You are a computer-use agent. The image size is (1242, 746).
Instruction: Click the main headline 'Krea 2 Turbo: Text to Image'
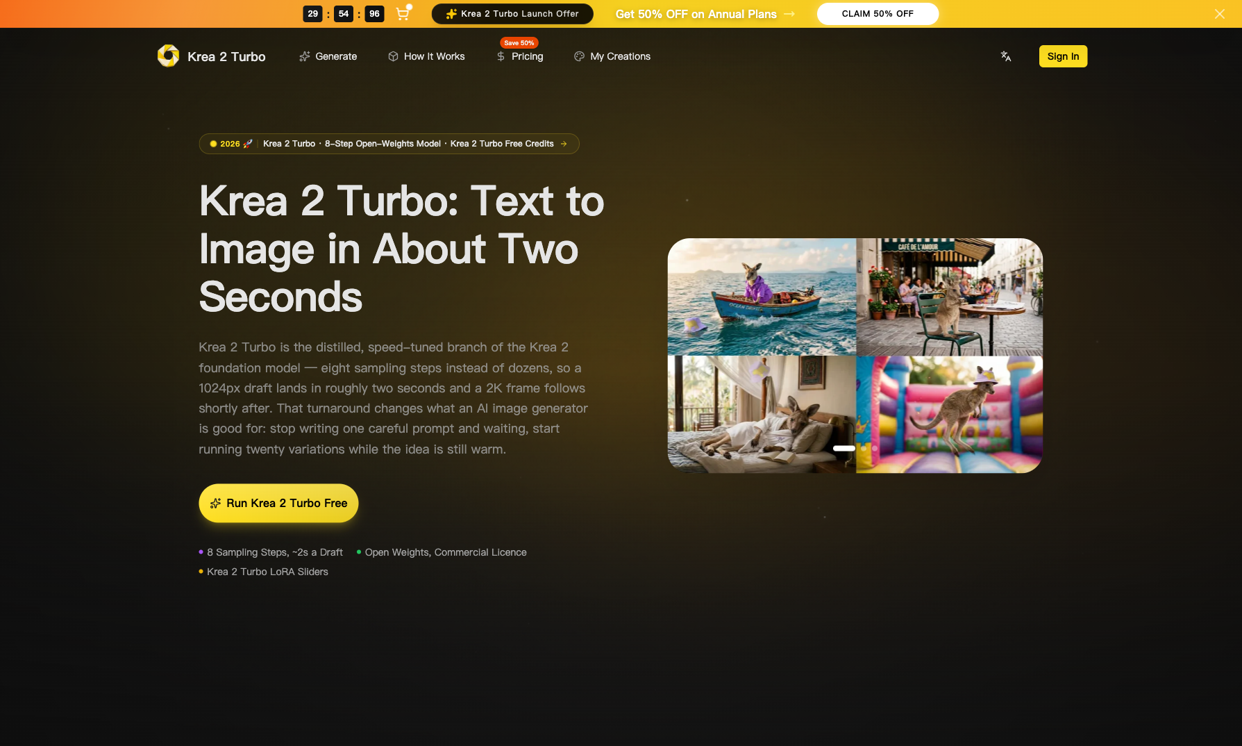[401, 249]
